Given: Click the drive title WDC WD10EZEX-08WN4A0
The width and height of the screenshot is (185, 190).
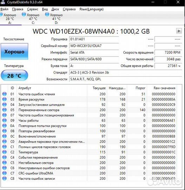Looking at the screenshot, I should point(74,31).
